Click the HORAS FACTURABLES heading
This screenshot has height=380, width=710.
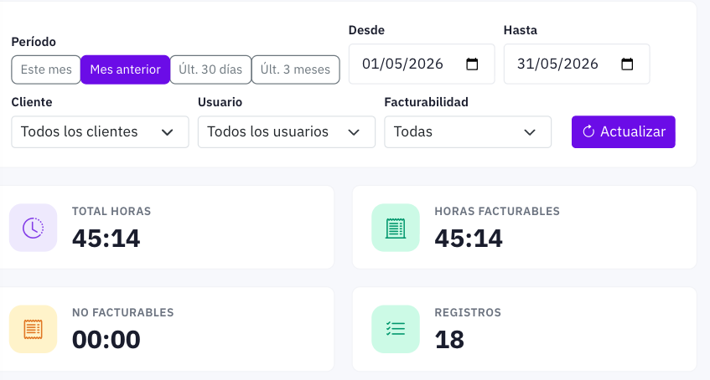[497, 211]
